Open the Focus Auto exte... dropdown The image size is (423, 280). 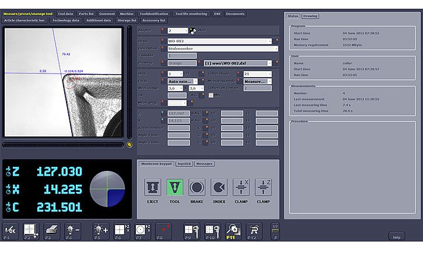183,81
